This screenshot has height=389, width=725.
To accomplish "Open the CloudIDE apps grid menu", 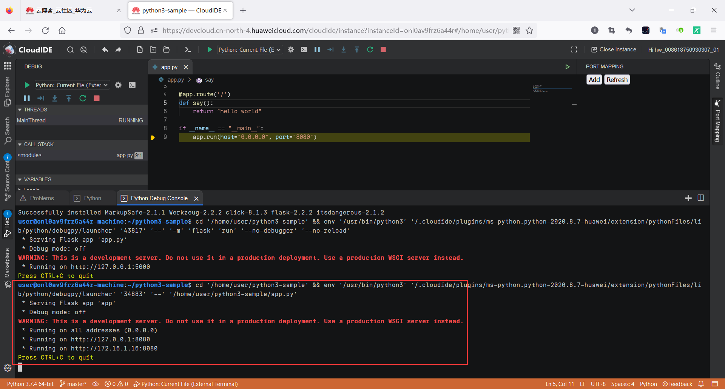I will (8, 66).
